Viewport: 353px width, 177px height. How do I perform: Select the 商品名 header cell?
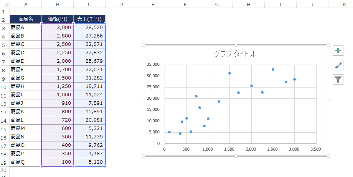[x=26, y=19]
